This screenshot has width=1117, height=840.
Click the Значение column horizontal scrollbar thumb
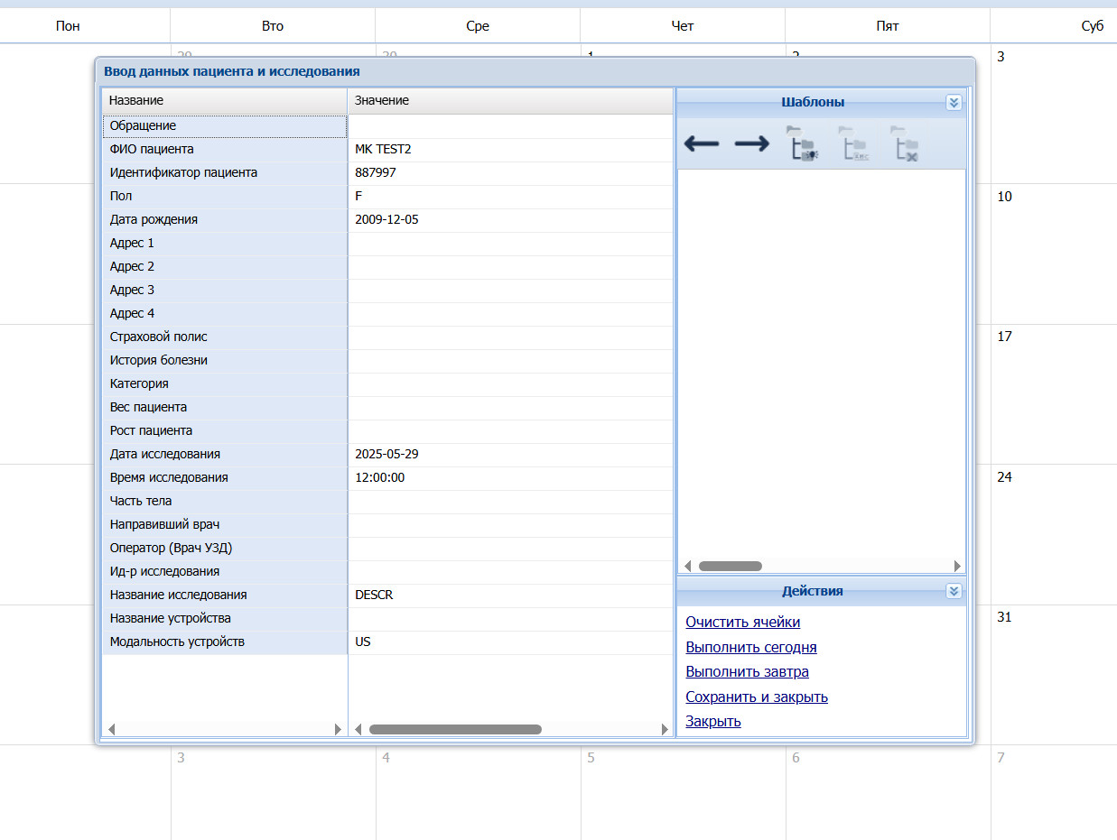click(455, 729)
